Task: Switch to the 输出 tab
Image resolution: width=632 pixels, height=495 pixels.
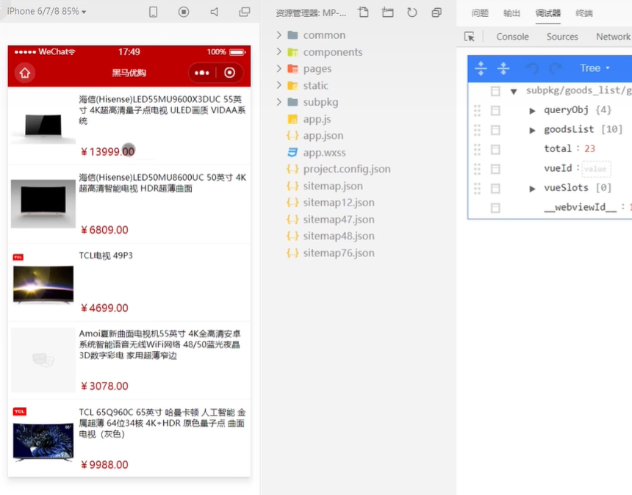Action: [x=512, y=13]
